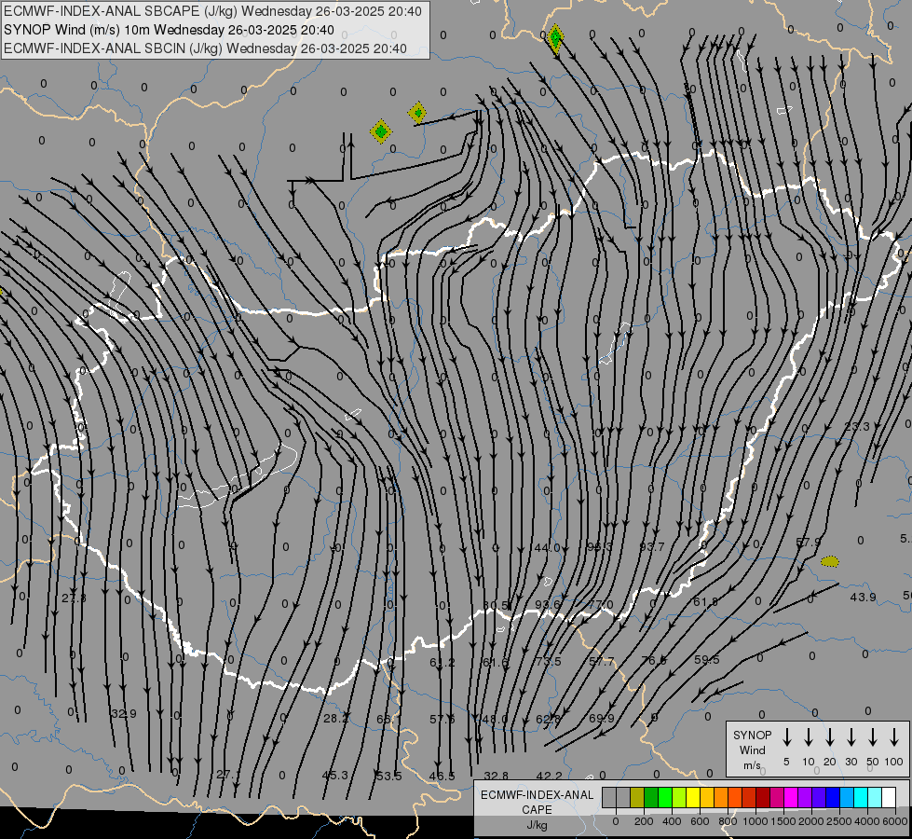The width and height of the screenshot is (912, 839).
Task: Click the map value 32.9
Action: [x=123, y=714]
